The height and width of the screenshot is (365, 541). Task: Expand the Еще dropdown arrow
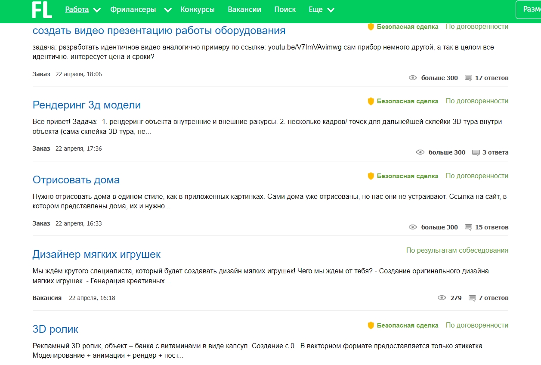pyautogui.click(x=331, y=10)
